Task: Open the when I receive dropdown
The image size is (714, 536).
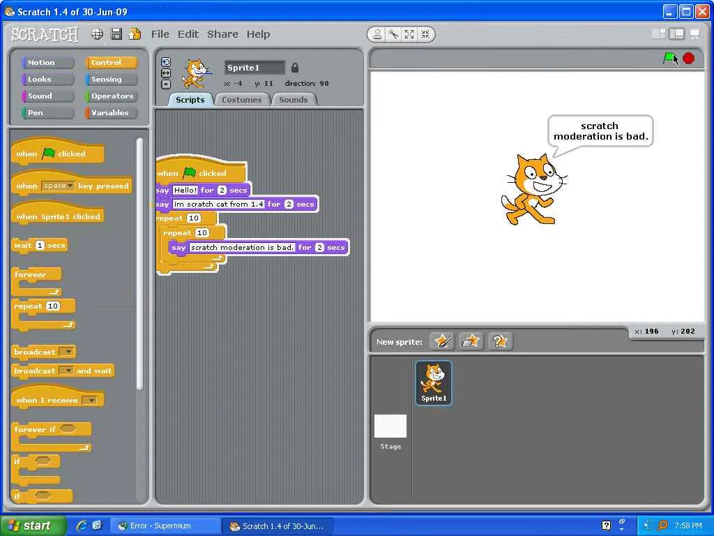Action: [x=89, y=400]
